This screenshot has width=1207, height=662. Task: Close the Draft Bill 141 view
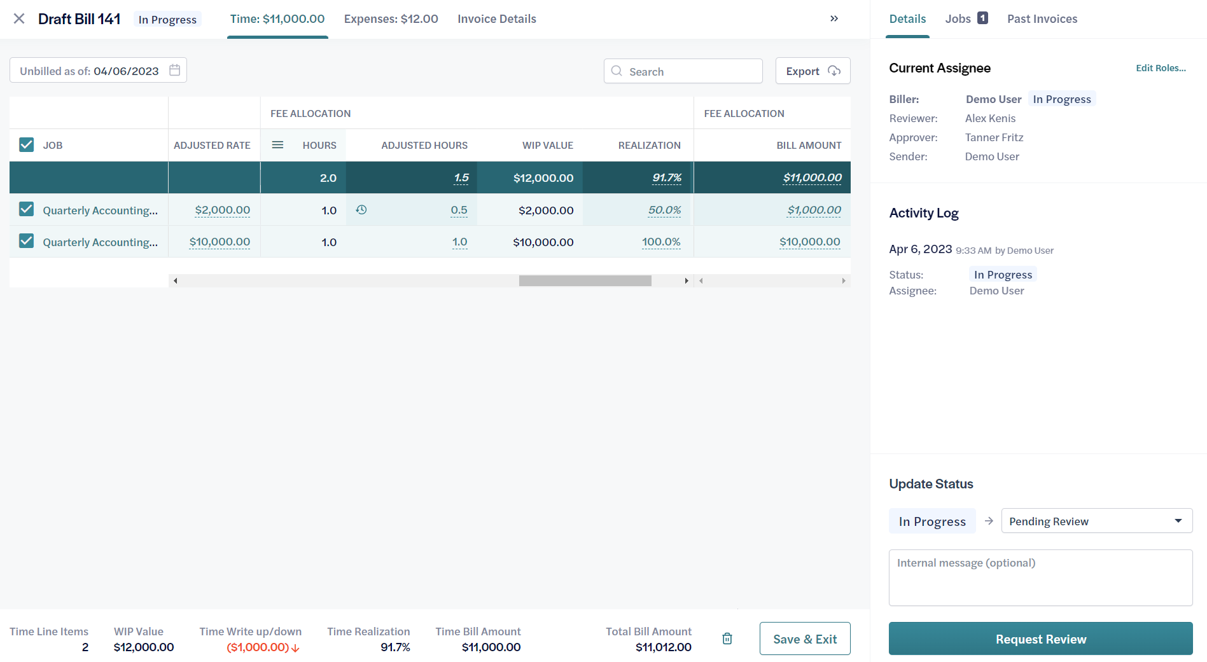click(x=19, y=18)
